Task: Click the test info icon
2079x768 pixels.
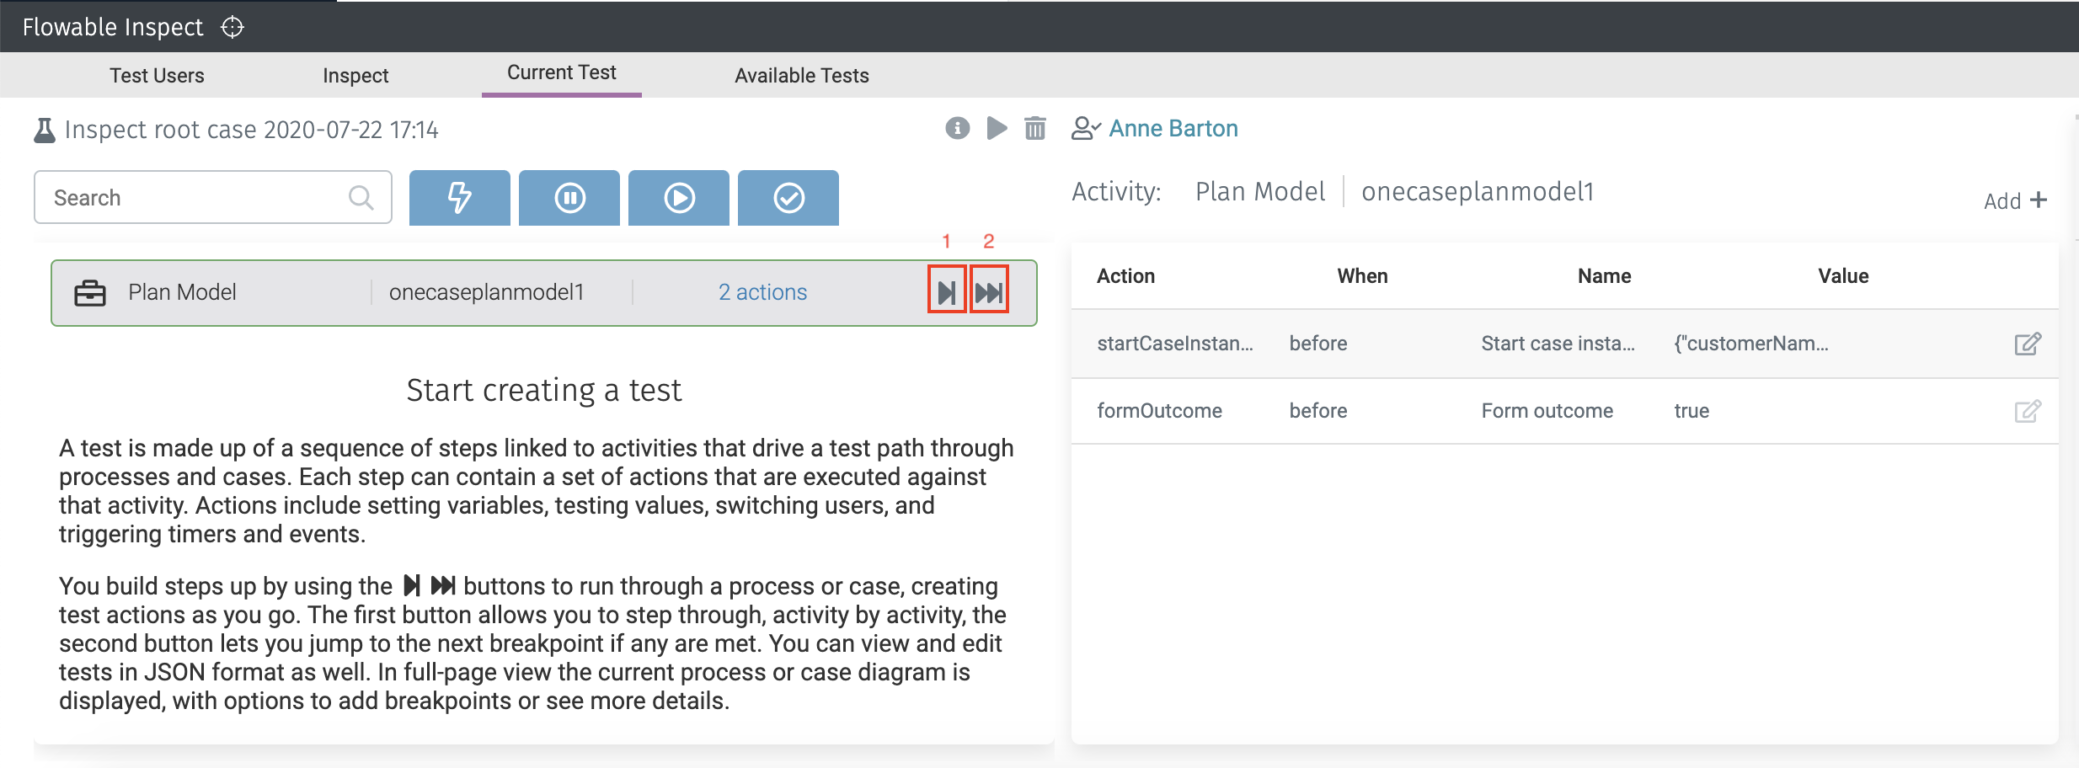Action: 957,128
